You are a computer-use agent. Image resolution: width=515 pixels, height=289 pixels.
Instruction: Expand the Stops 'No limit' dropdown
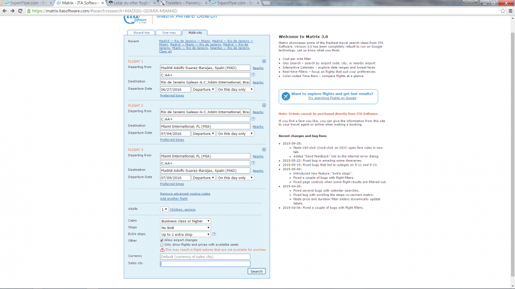coord(185,227)
